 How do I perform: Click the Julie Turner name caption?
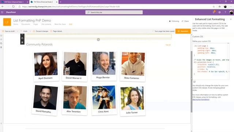coord(132,113)
